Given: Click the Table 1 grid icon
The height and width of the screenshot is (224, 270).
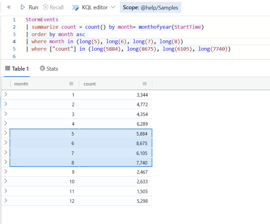Looking at the screenshot, I should 8,68.
